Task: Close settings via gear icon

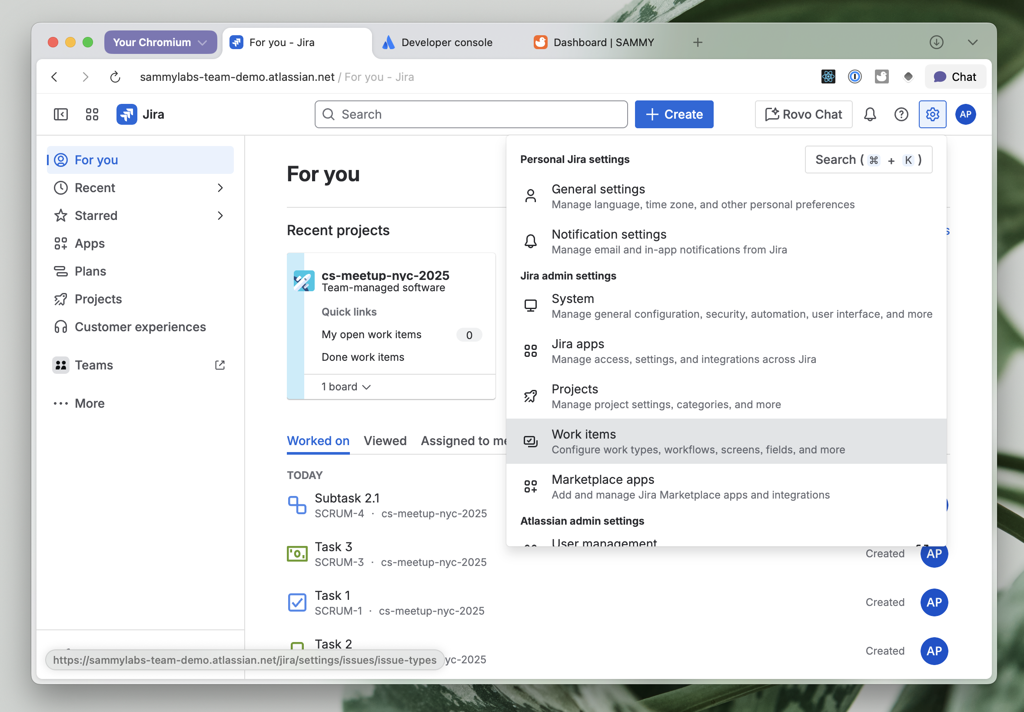Action: coord(932,115)
